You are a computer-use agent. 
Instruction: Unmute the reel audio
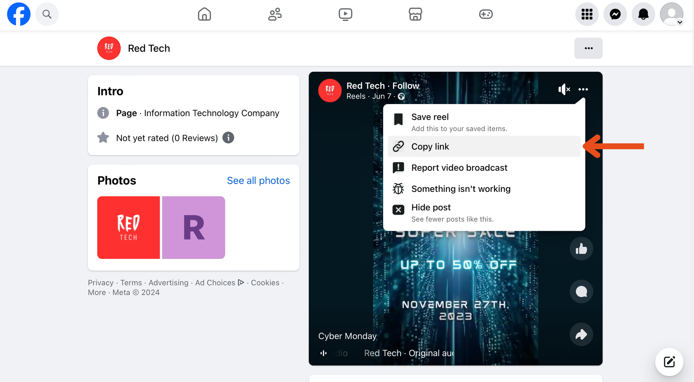point(564,90)
